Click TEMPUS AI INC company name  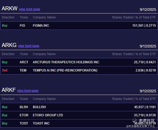pos(65,70)
